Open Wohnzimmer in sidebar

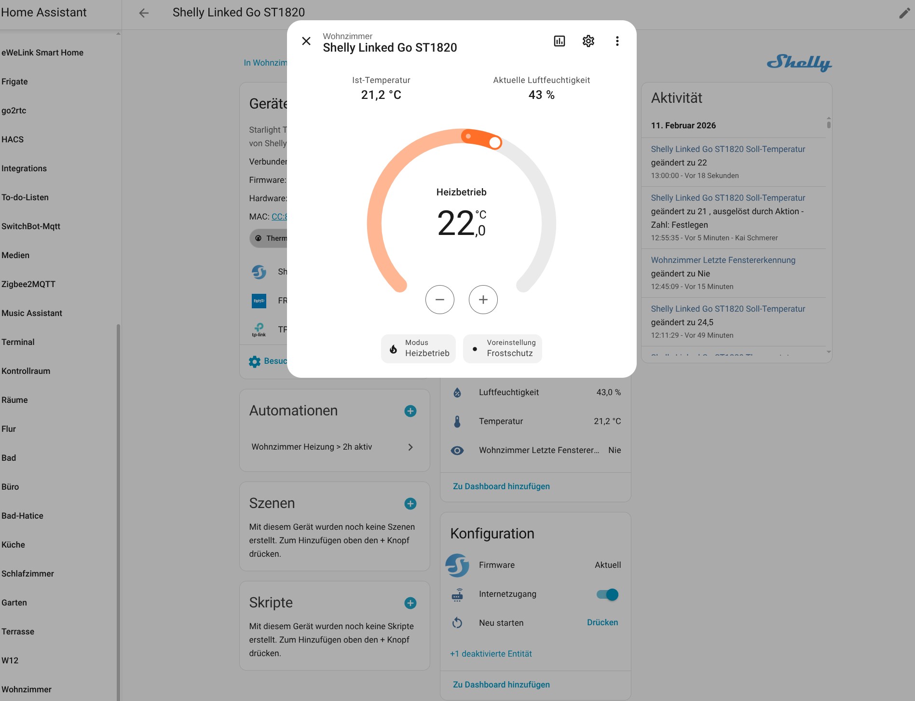click(27, 689)
